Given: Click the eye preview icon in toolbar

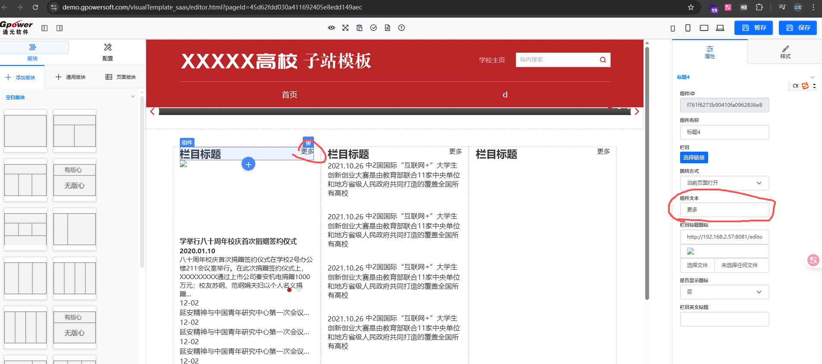Looking at the screenshot, I should [331, 28].
